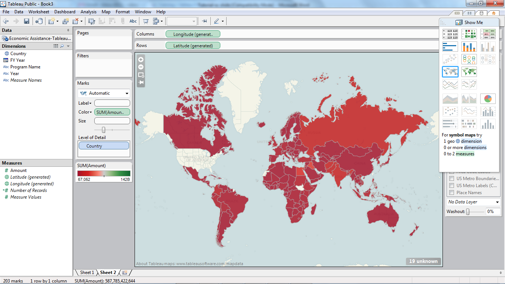This screenshot has width=505, height=284.
Task: Open the Format menu
Action: (x=123, y=12)
